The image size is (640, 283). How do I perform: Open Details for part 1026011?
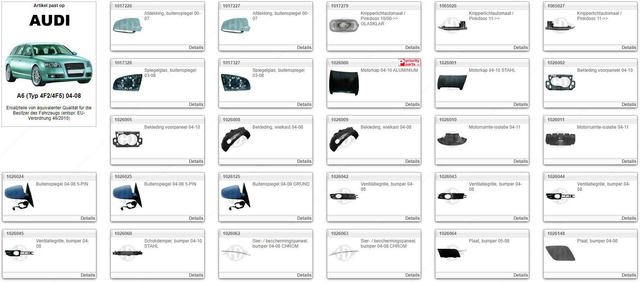coord(629,161)
